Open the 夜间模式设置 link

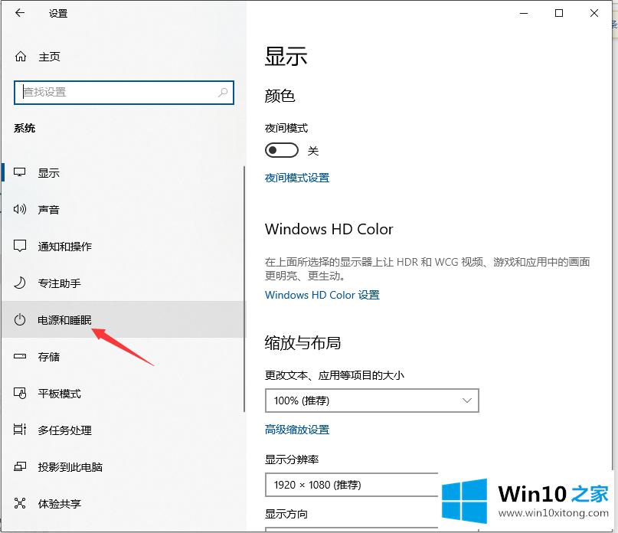(297, 178)
